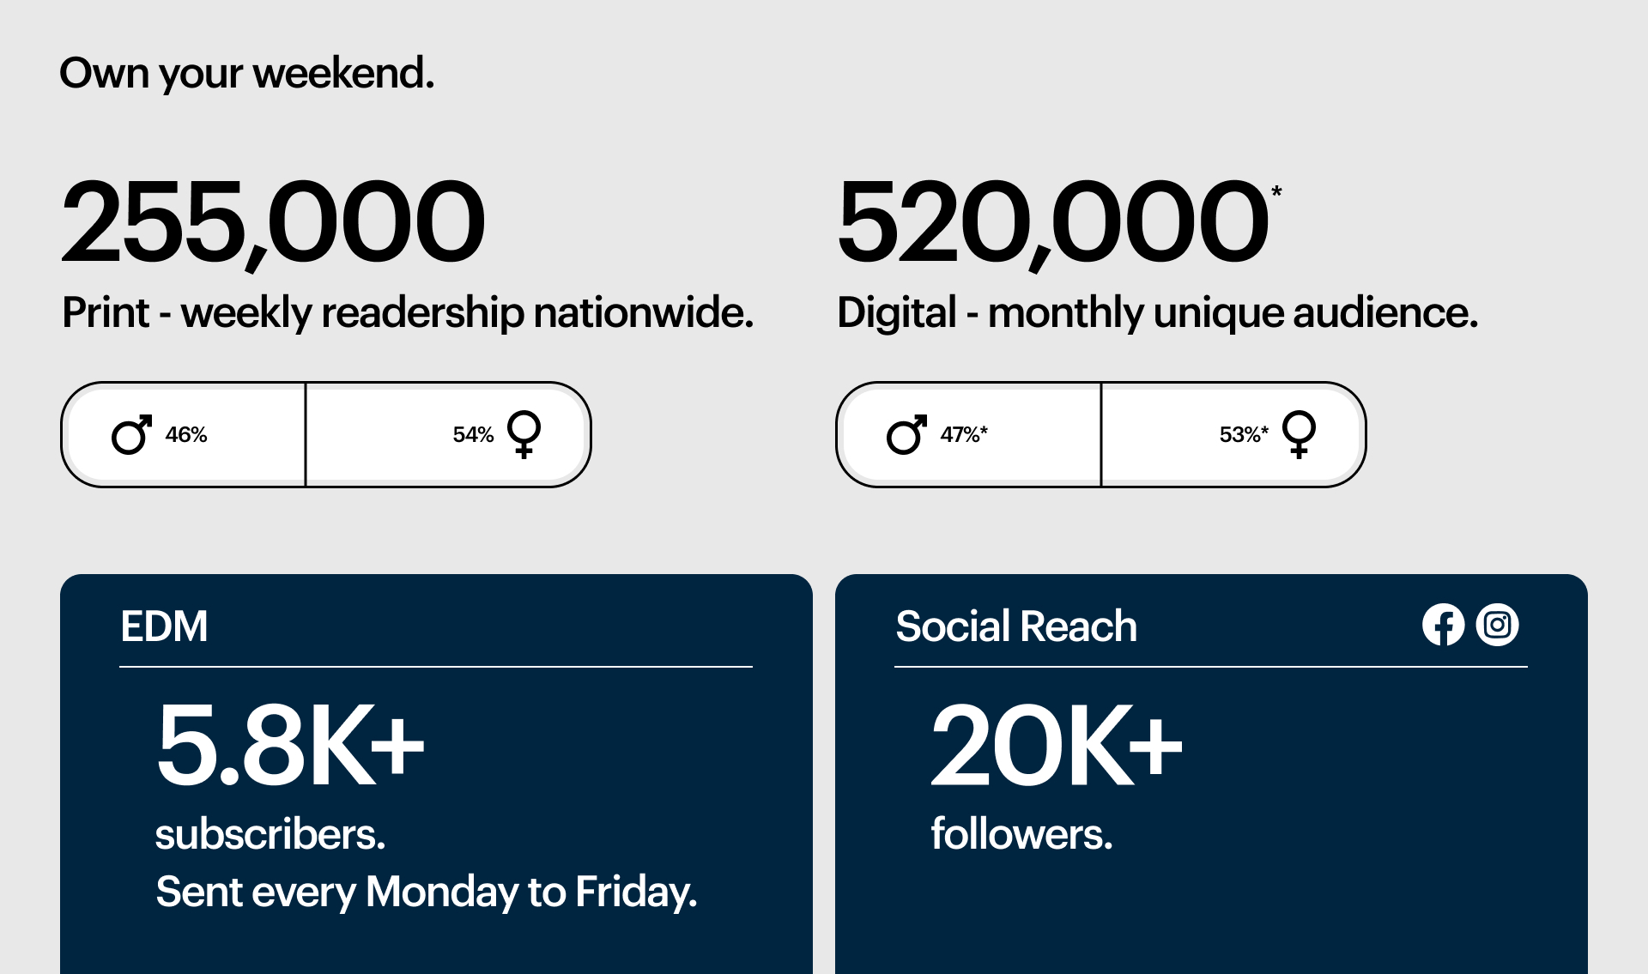The image size is (1648, 974).
Task: Click the 255,000 print readership figure
Action: pyautogui.click(x=273, y=221)
